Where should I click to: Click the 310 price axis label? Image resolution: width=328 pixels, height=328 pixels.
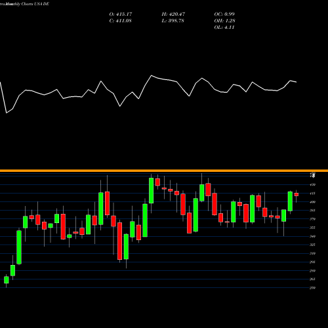313,253
